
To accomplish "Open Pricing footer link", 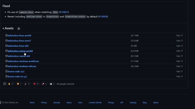I will pyautogui.click(x=111, y=103).
